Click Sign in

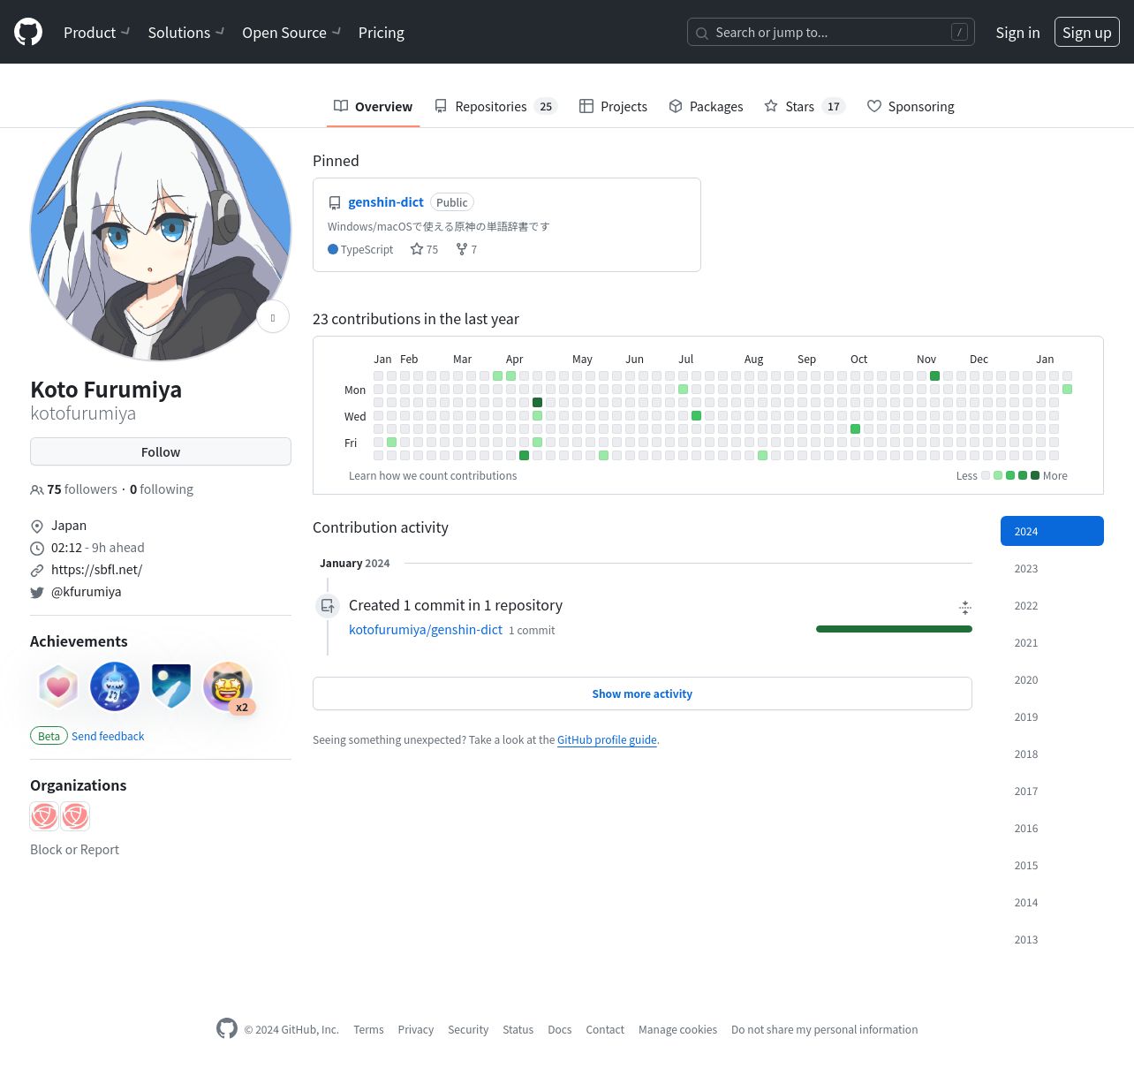1017,33
